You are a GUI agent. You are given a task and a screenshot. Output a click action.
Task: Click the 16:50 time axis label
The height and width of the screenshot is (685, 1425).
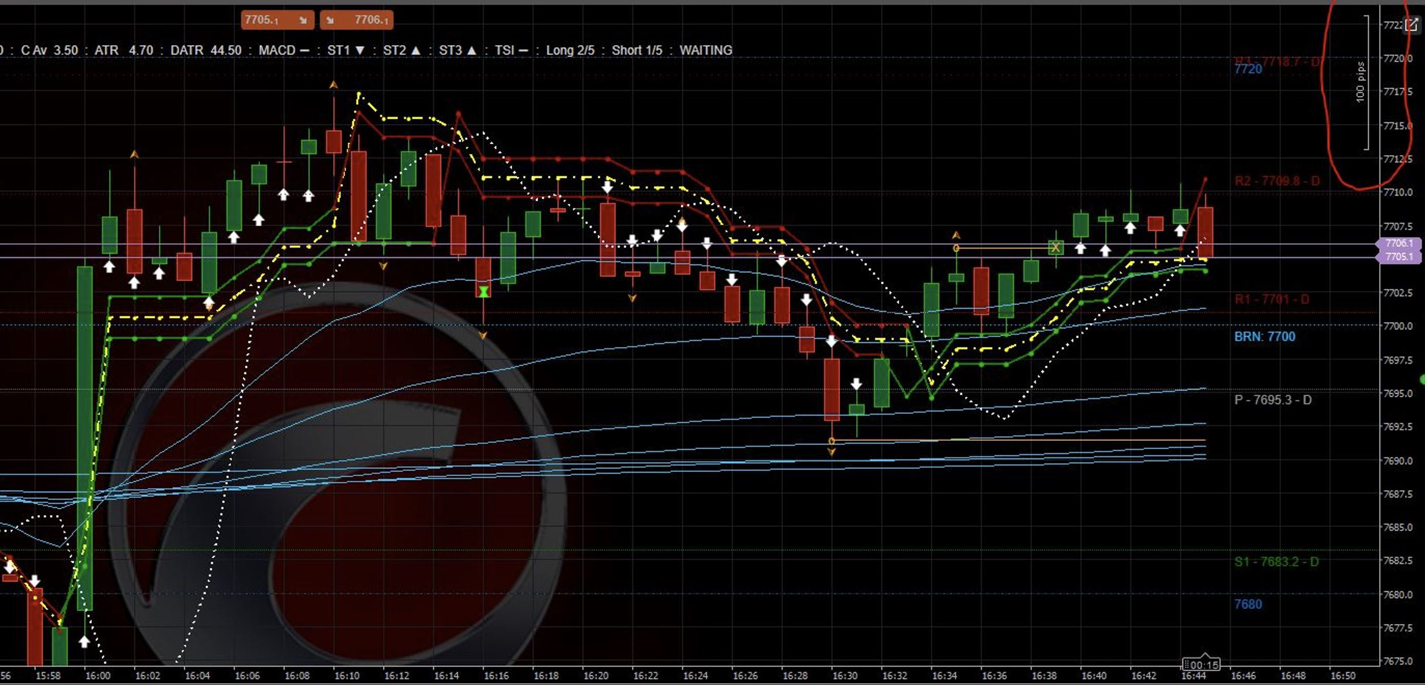[x=1342, y=675]
